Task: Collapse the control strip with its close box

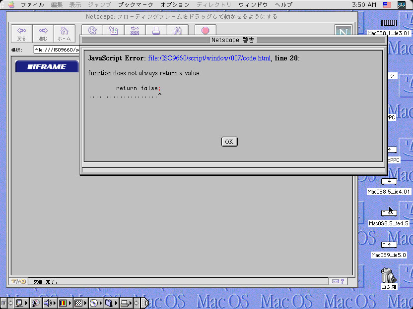Action: coord(3,303)
